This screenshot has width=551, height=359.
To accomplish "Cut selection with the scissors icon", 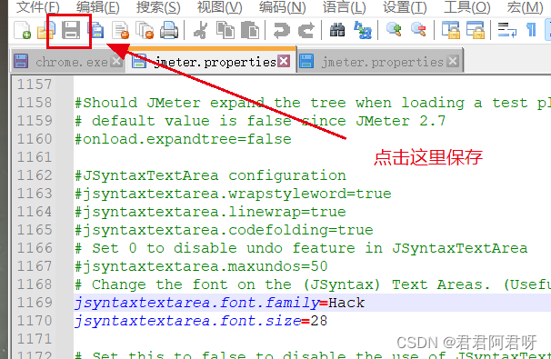I will pos(201,30).
